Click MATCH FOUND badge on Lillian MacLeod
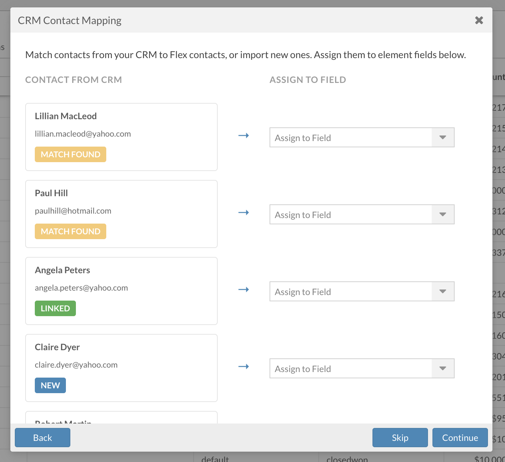 (70, 154)
